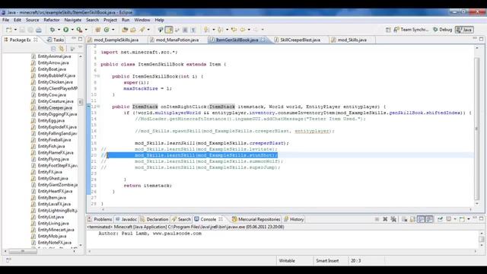This screenshot has width=487, height=274.
Task: Collapse code fold at line 12
Action: 98,107
